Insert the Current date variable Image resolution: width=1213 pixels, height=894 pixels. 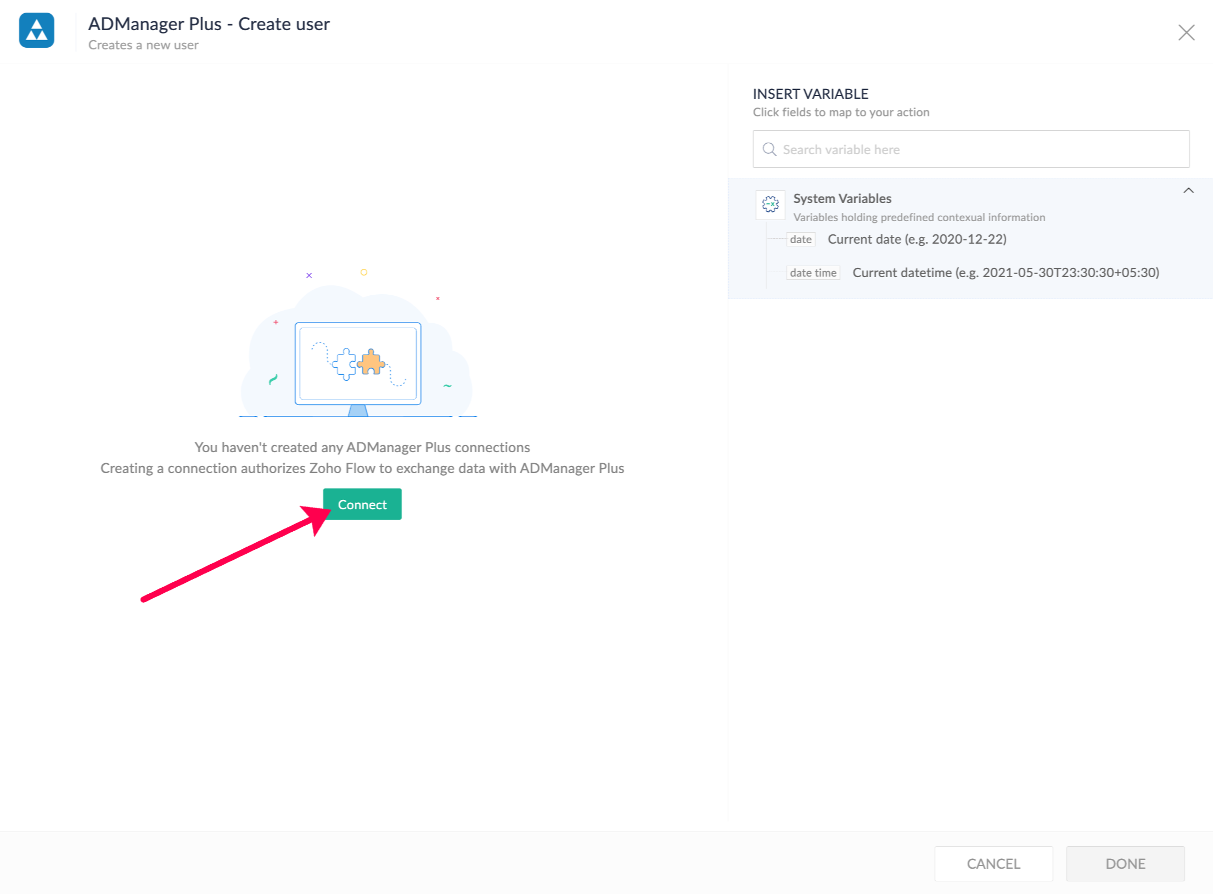tap(917, 239)
